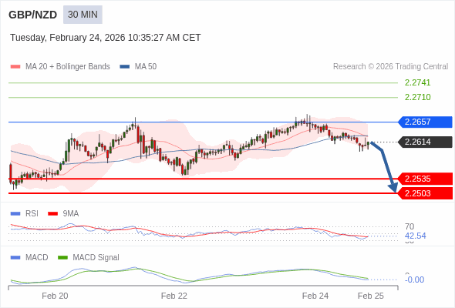Click the RSI value 42.54

[415, 236]
